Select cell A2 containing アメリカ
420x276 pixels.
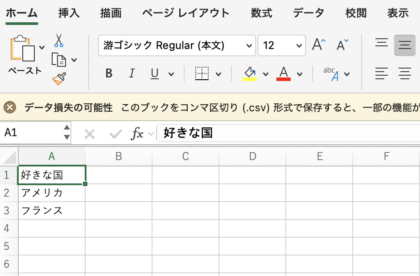[x=52, y=193]
